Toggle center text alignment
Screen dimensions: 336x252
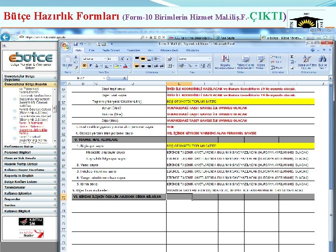[143, 66]
